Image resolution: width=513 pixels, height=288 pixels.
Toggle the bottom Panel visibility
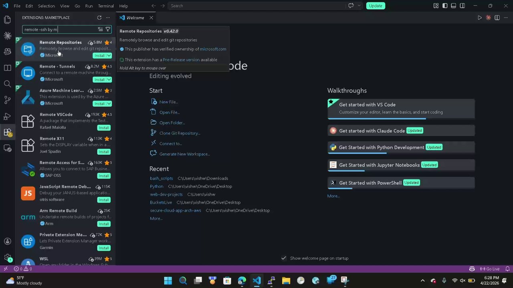(x=453, y=6)
